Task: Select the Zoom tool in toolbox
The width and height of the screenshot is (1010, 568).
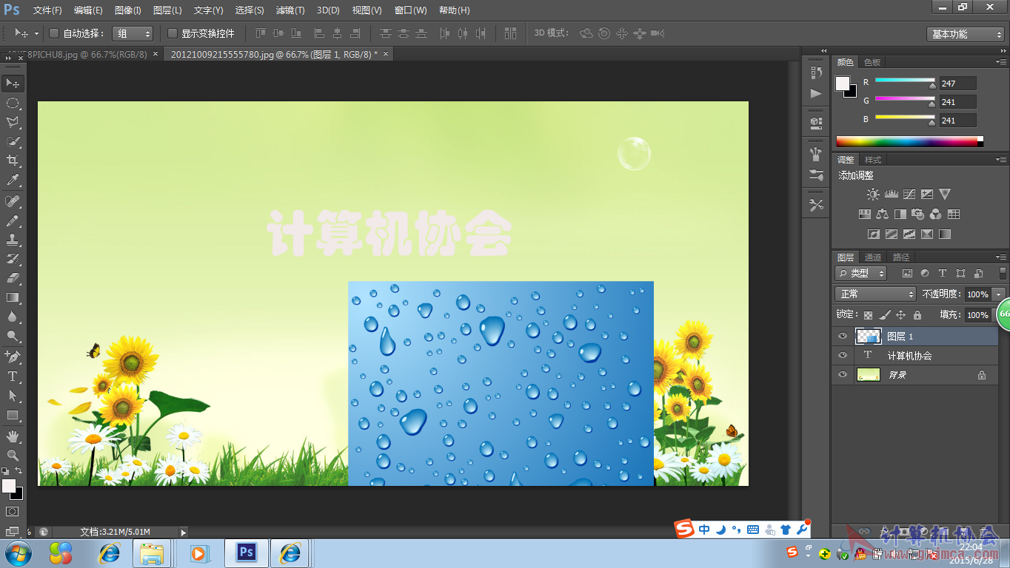Action: [x=13, y=456]
